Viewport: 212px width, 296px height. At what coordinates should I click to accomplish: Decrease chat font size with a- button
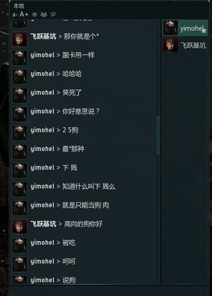coord(15,15)
